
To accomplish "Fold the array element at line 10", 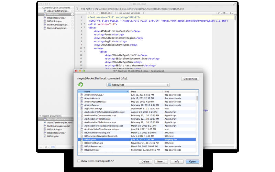I will pos(84,48).
